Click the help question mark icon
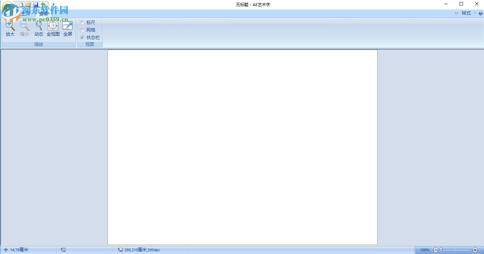 pos(481,13)
